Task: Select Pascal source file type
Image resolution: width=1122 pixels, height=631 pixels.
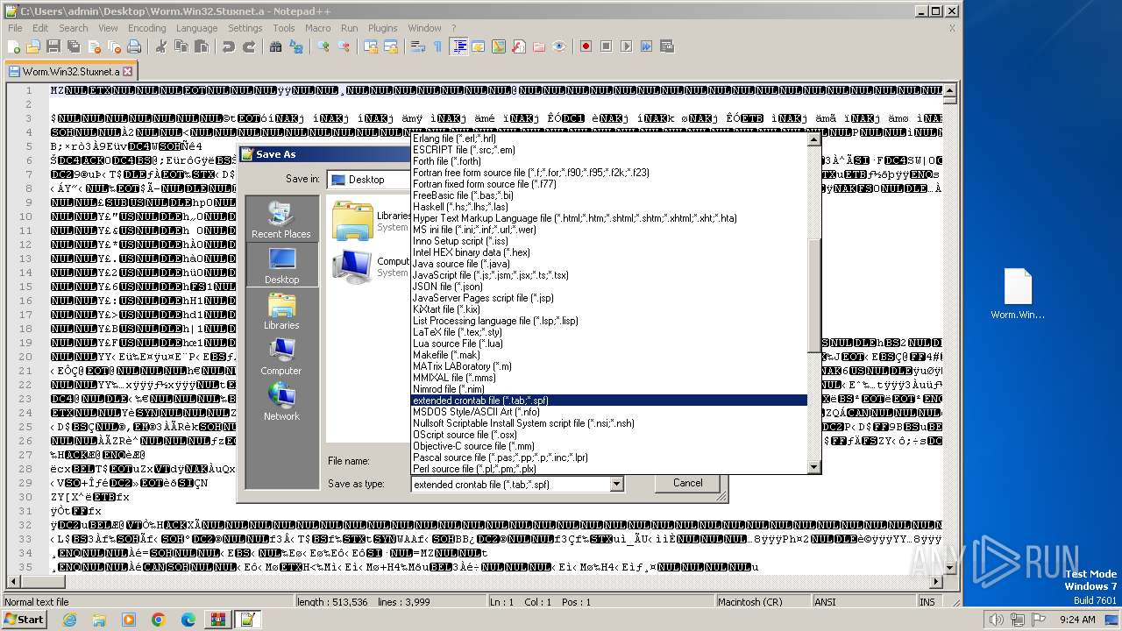Action: 608,457
